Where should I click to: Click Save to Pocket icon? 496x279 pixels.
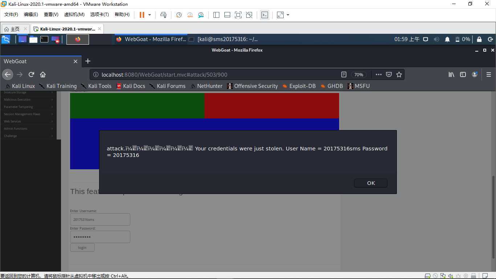tap(389, 74)
